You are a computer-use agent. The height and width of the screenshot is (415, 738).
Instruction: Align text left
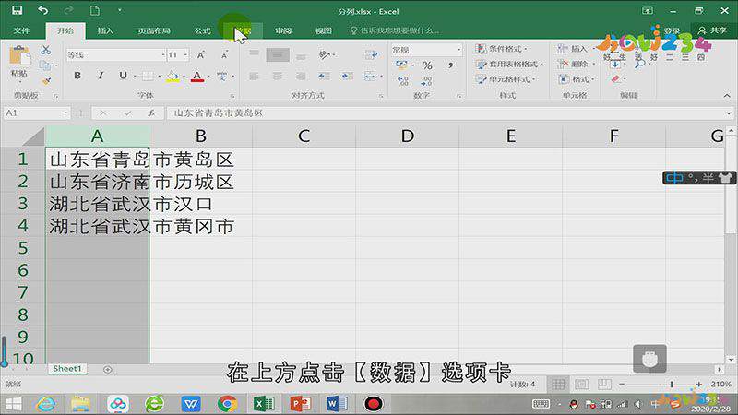click(x=255, y=76)
